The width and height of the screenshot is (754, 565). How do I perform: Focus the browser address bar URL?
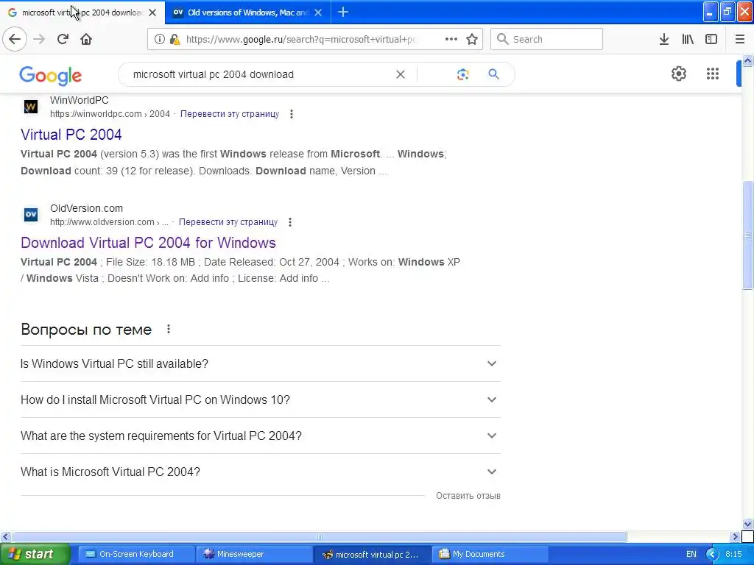pos(301,40)
